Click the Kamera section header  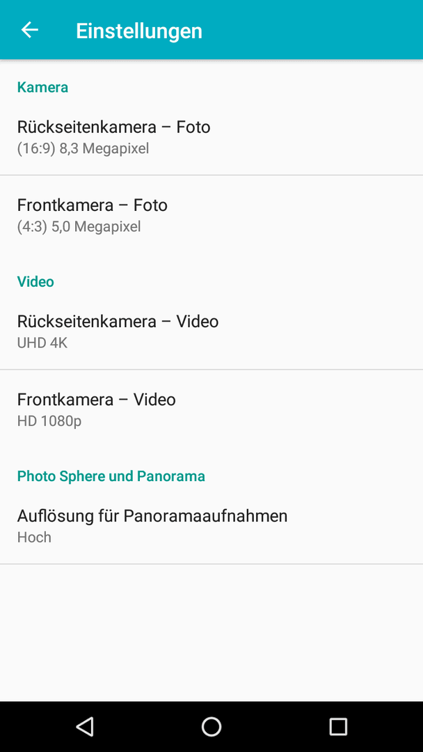42,87
